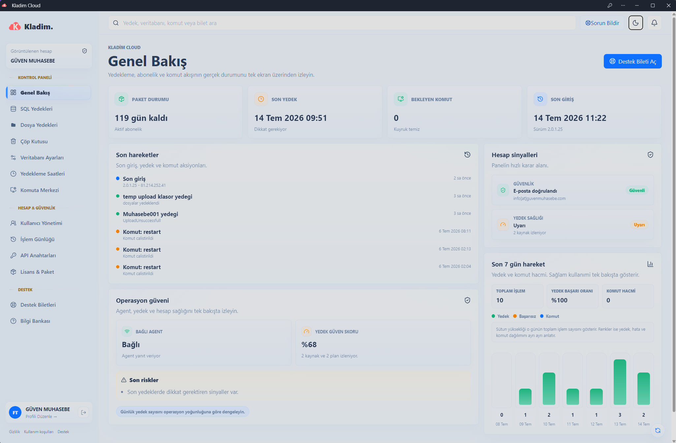Viewport: 676px width, 443px height.
Task: Go to Çöp Kutusu
Action: (48, 142)
